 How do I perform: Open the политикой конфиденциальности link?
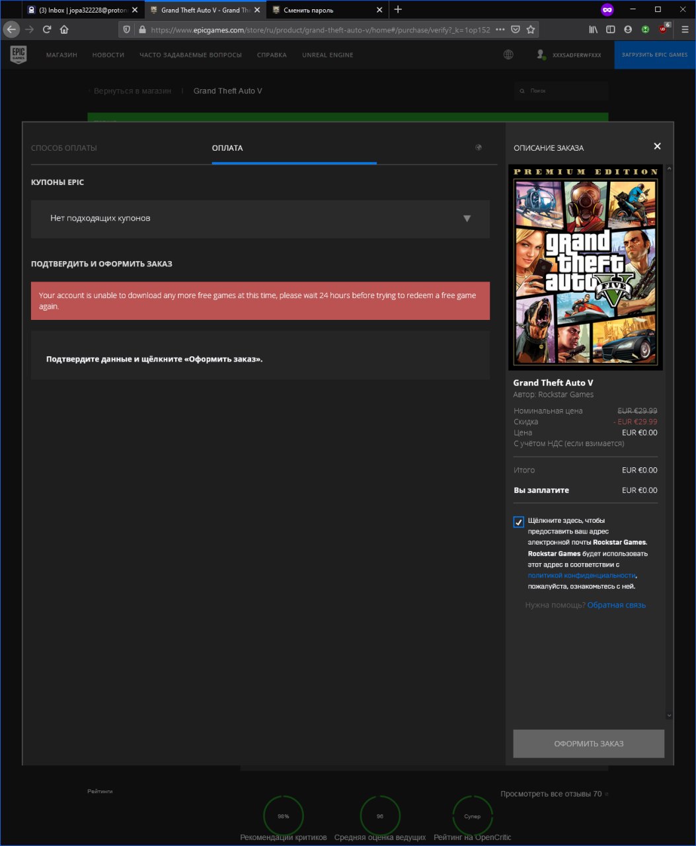pos(582,576)
